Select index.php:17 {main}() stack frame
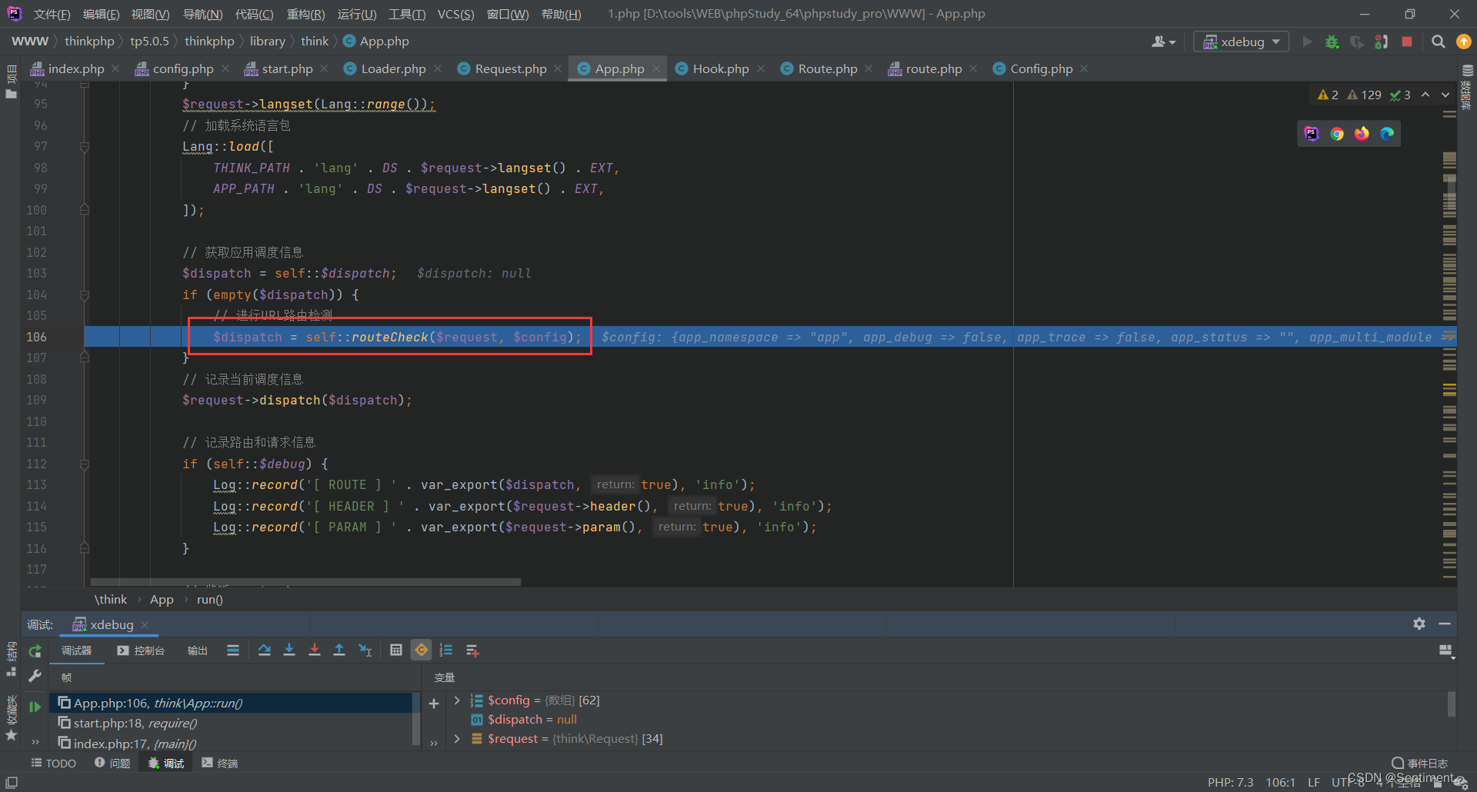The image size is (1477, 792). pos(235,744)
